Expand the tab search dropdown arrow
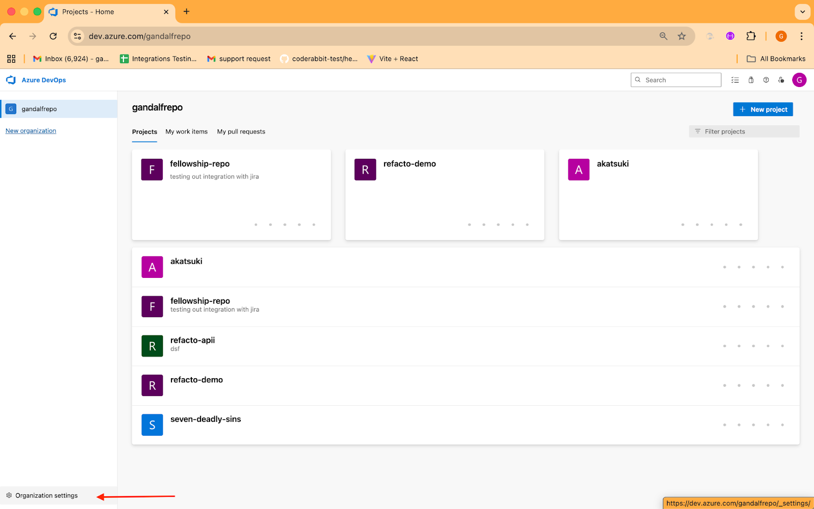Image resolution: width=814 pixels, height=509 pixels. [802, 11]
